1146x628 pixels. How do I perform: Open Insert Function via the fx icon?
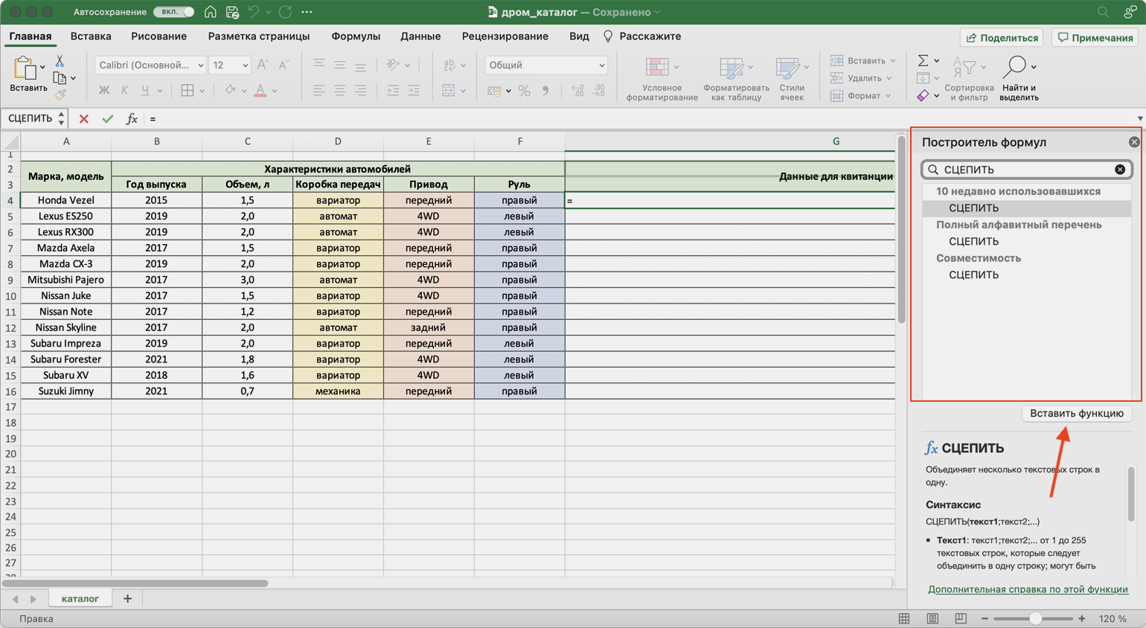[131, 119]
